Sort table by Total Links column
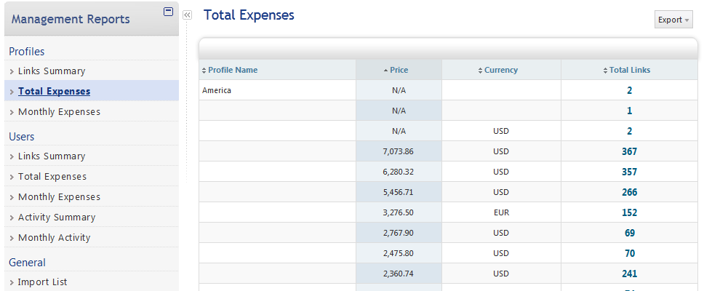712x291 pixels. pyautogui.click(x=629, y=70)
